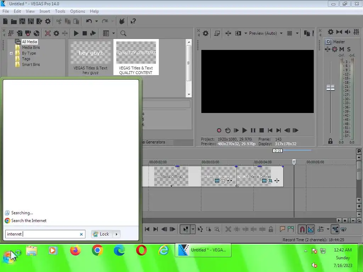Image resolution: width=363 pixels, height=272 pixels.
Task: Click the Search magnifier in Project Media
Action: click(123, 33)
